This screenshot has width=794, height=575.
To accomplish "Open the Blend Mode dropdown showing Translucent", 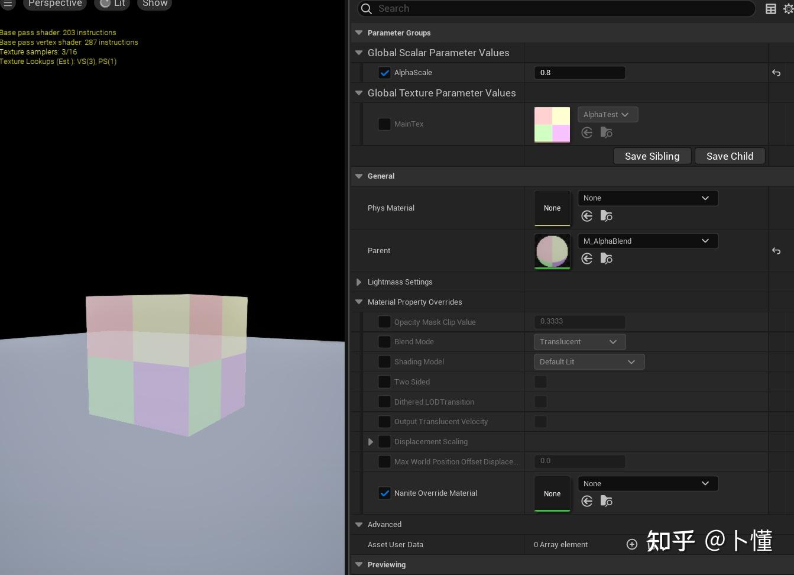I will pyautogui.click(x=579, y=341).
